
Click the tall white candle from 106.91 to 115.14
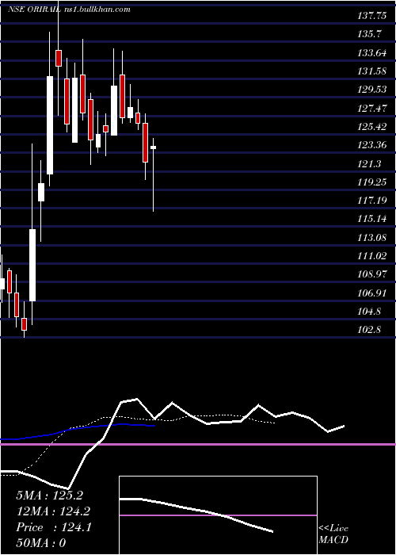(32, 265)
